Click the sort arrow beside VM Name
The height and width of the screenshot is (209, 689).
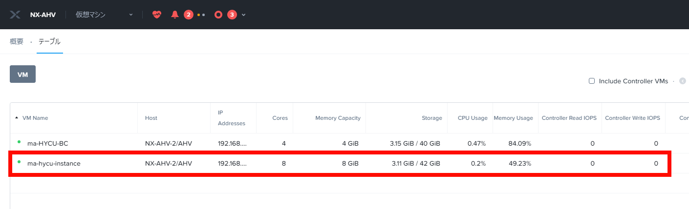(17, 118)
